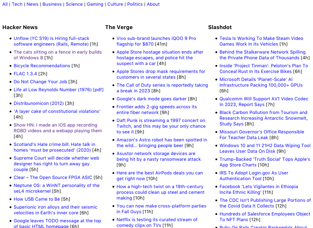Open the Politics category link

pyautogui.click(x=135, y=4)
